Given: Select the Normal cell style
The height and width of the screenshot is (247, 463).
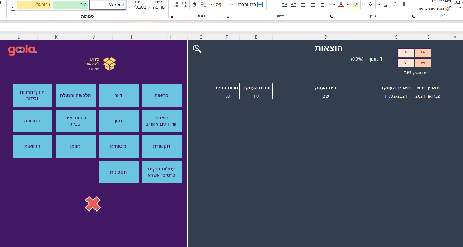Looking at the screenshot, I should pos(108,5).
